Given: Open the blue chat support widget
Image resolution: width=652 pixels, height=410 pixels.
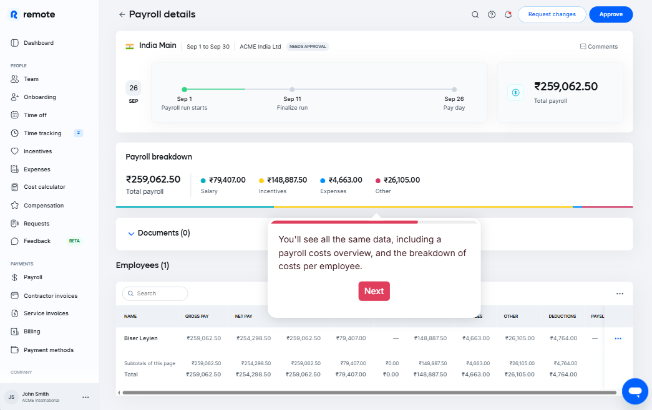Looking at the screenshot, I should coord(635,391).
